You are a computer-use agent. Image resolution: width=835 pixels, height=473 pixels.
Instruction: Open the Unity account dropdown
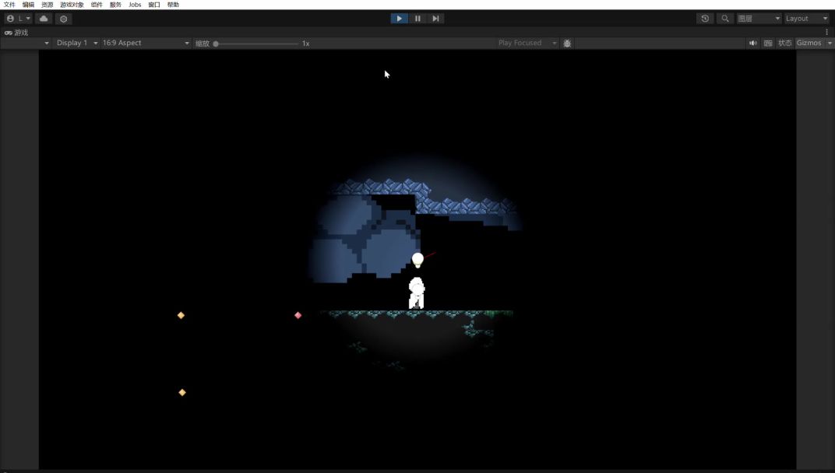coord(19,19)
